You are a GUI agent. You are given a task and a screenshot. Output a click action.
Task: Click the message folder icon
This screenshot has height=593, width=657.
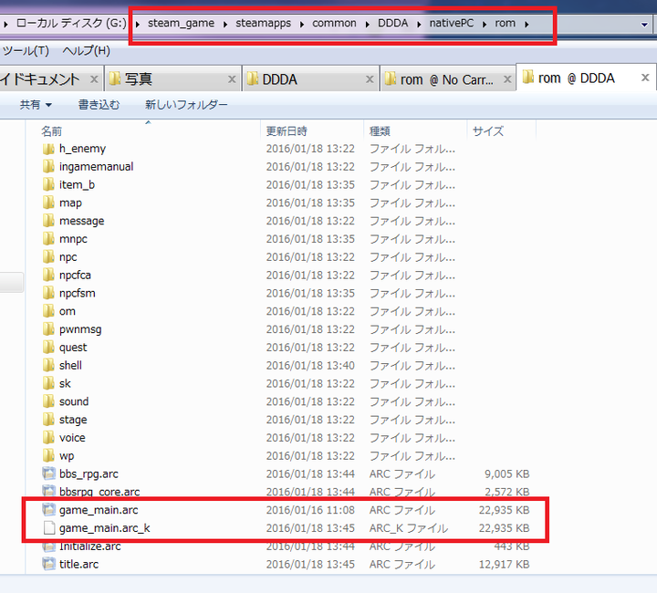48,221
